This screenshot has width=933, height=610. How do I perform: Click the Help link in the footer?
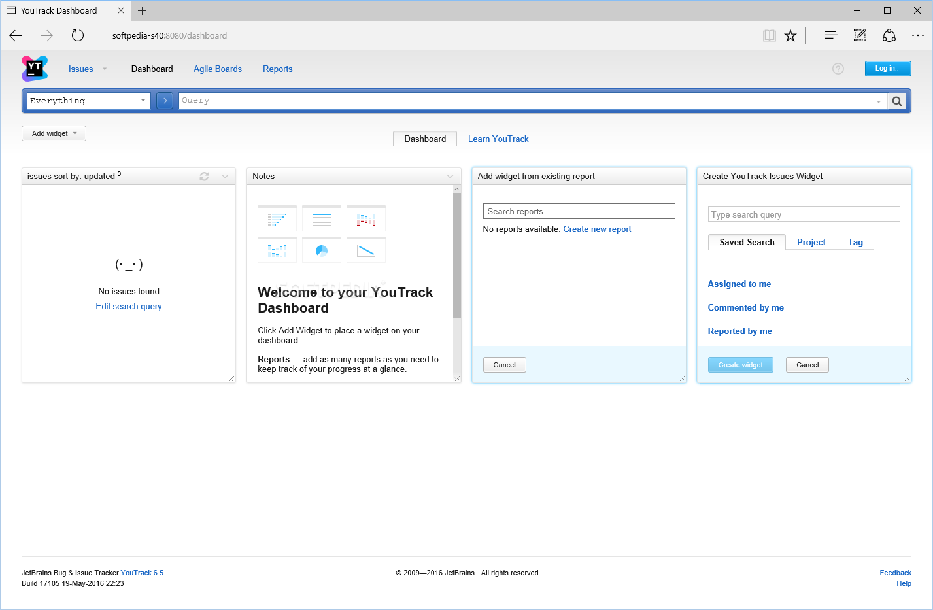click(904, 583)
